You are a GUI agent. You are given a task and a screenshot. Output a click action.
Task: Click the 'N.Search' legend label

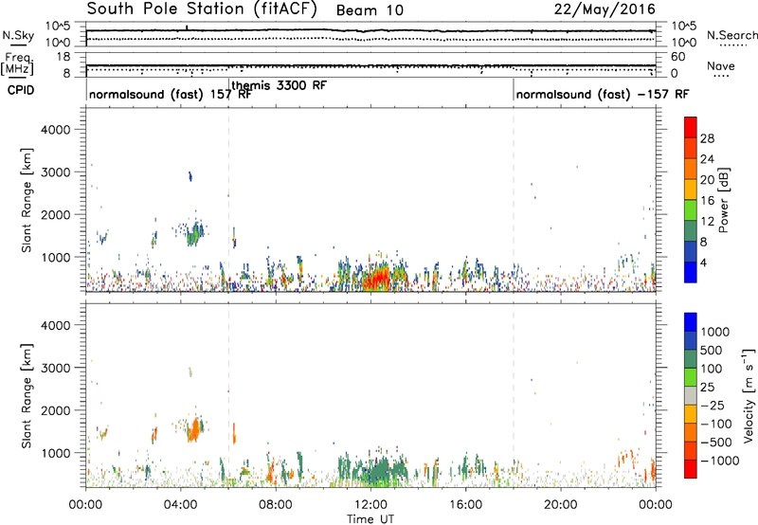pos(731,35)
